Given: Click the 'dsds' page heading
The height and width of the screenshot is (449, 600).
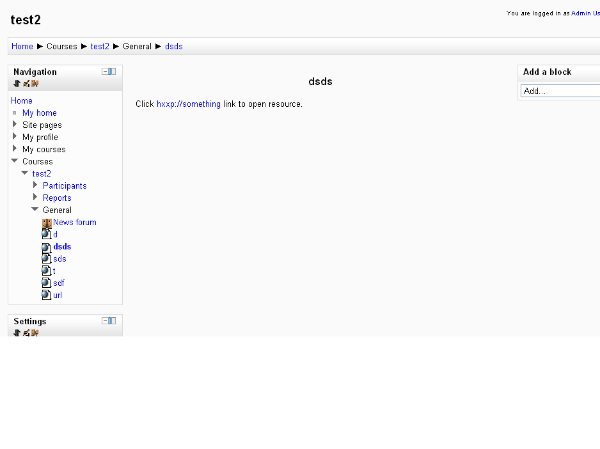Looking at the screenshot, I should pyautogui.click(x=320, y=81).
